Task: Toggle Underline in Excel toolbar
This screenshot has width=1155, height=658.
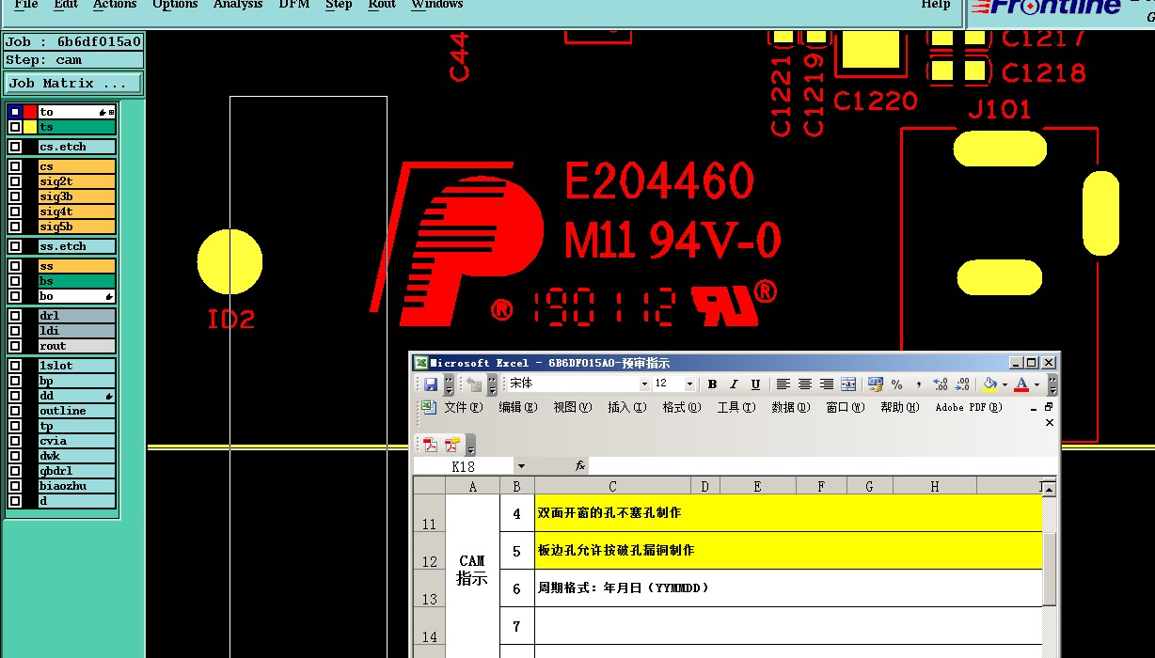Action: point(755,384)
